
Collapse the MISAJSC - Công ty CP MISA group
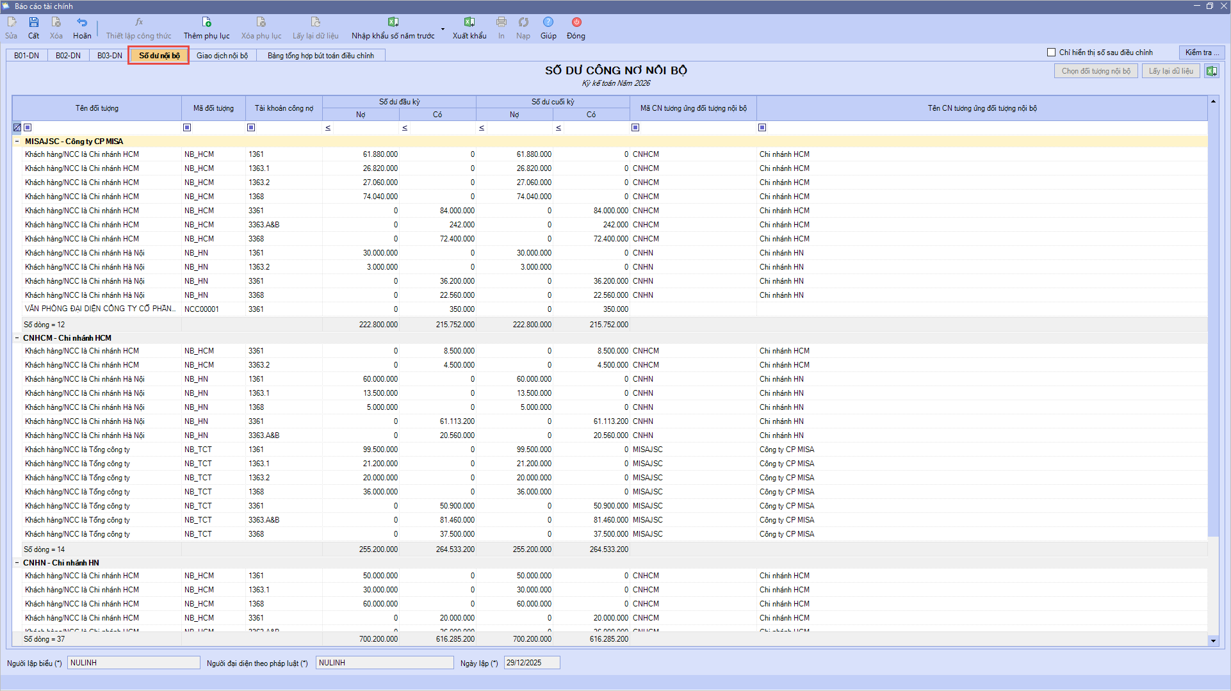tap(17, 142)
